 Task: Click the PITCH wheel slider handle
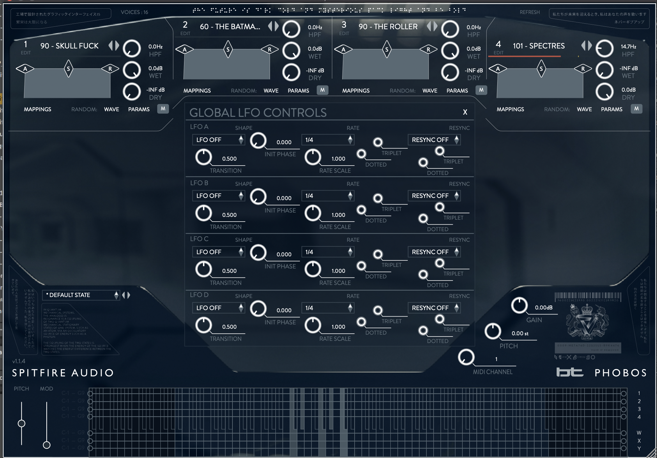[21, 424]
